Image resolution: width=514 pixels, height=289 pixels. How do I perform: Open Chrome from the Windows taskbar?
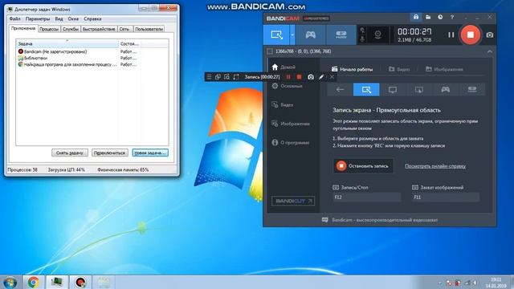tap(33, 282)
